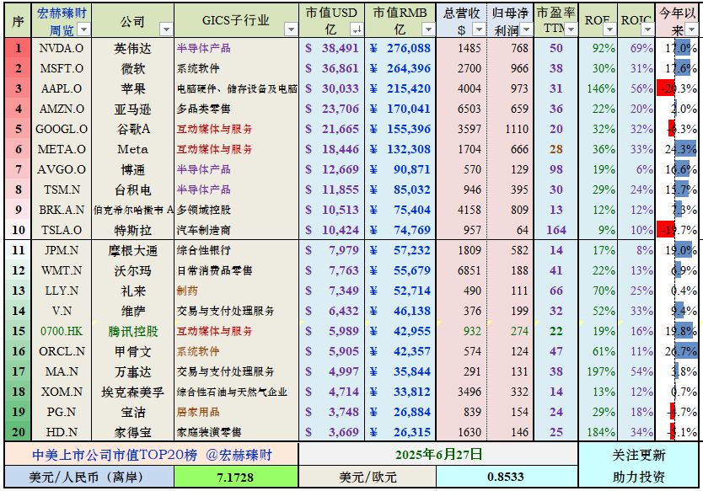Select the JPM.N ticker cell
703x491 pixels.
pos(62,250)
